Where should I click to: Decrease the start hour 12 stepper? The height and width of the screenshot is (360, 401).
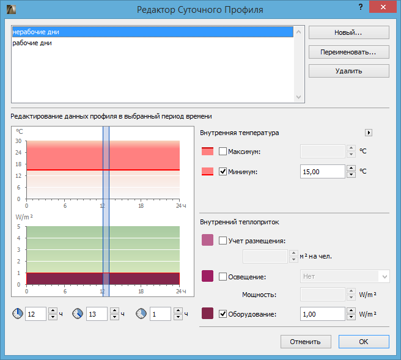53,317
